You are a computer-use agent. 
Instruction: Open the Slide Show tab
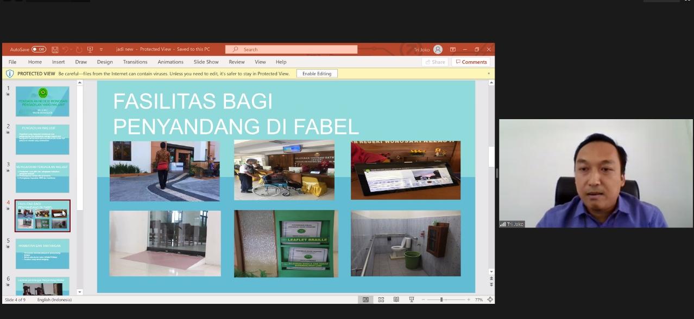206,62
